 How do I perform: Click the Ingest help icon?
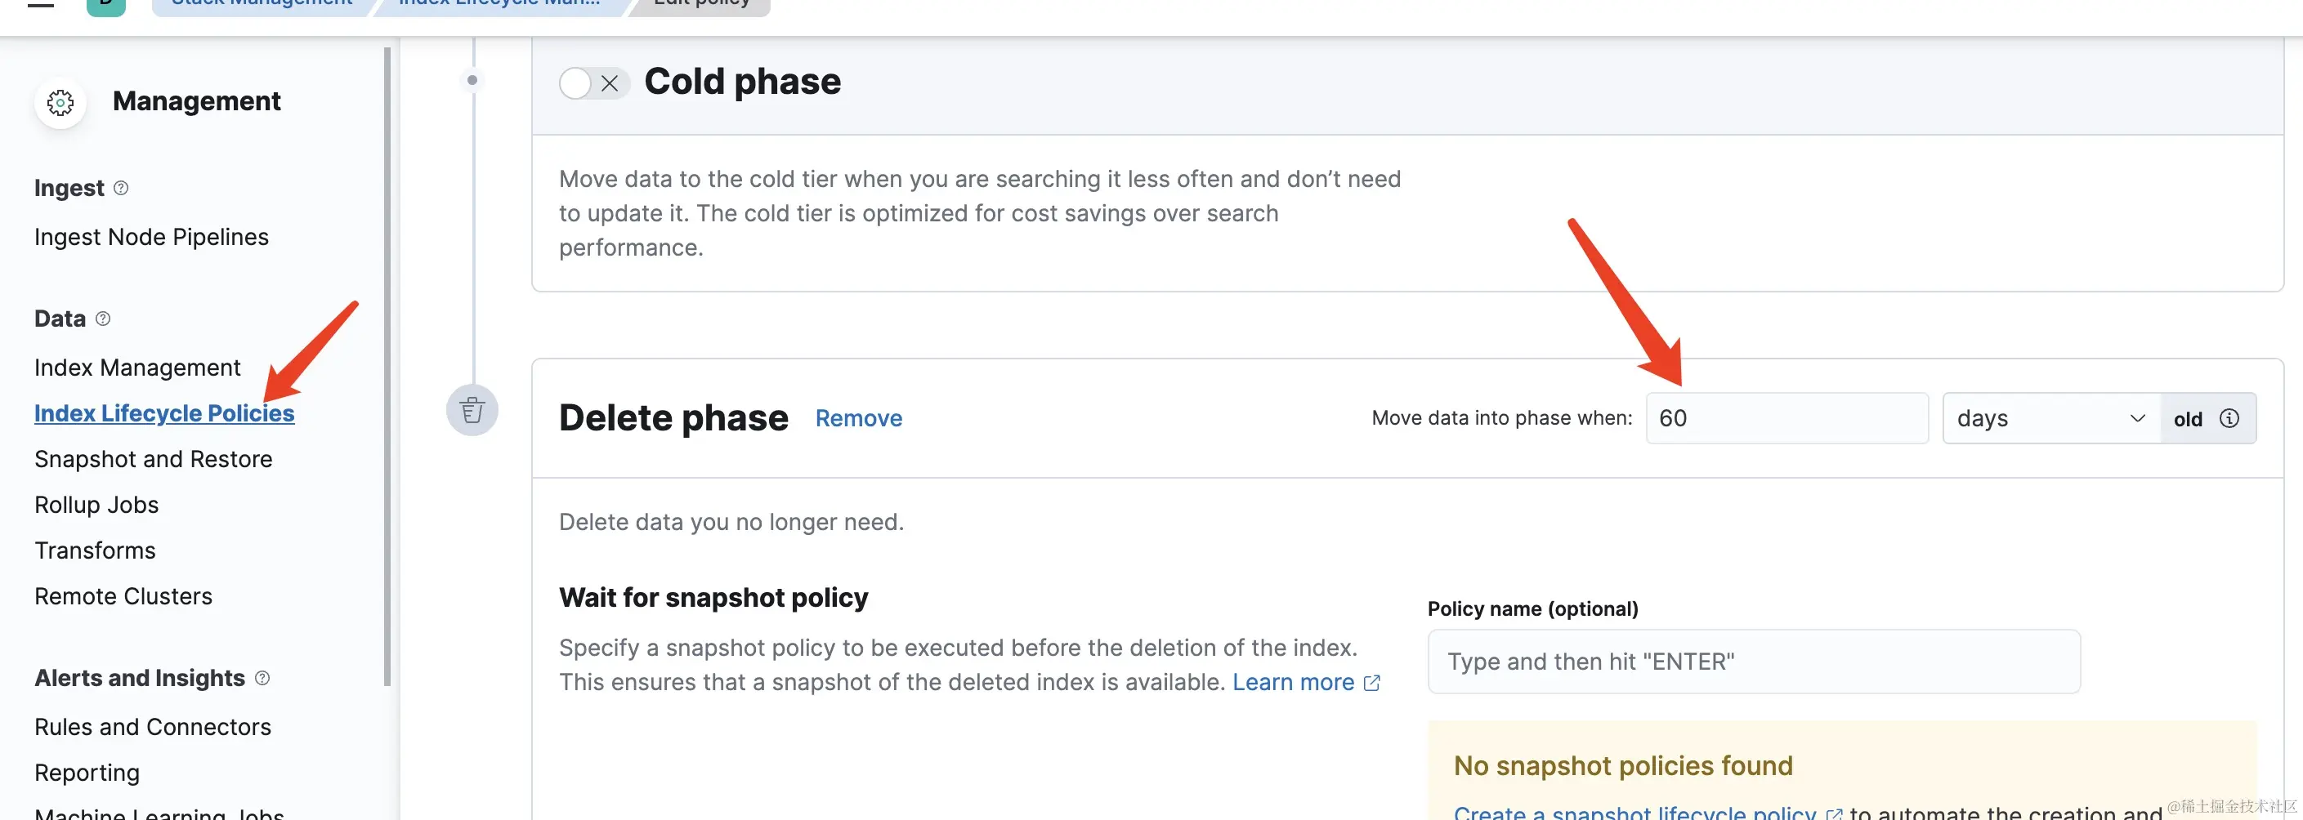point(122,188)
